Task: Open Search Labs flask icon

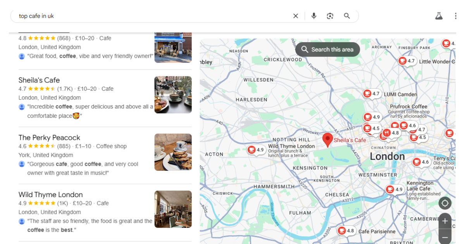Action: coord(439,16)
